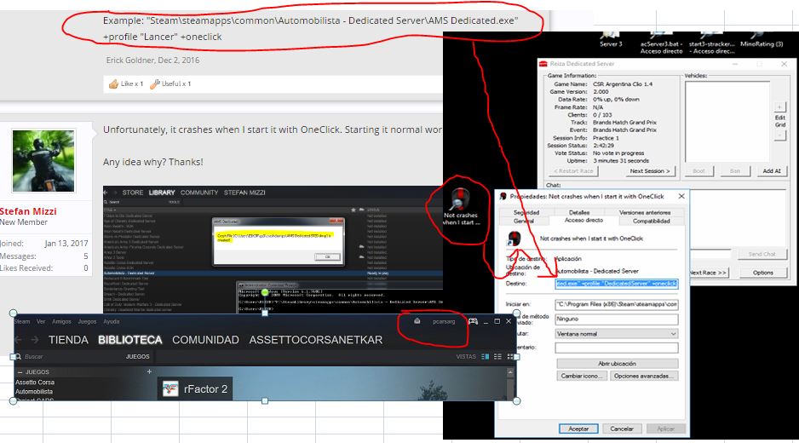Open the MinoRating (3) desktop icon
799x443 pixels.
tap(762, 40)
